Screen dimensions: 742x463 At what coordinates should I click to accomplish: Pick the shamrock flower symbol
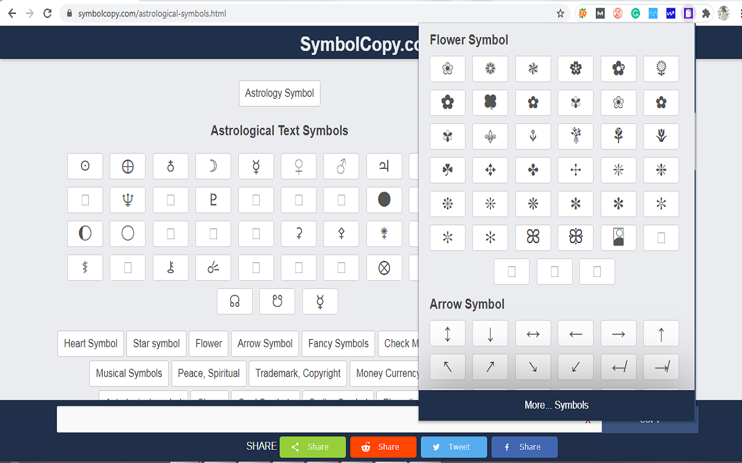447,170
